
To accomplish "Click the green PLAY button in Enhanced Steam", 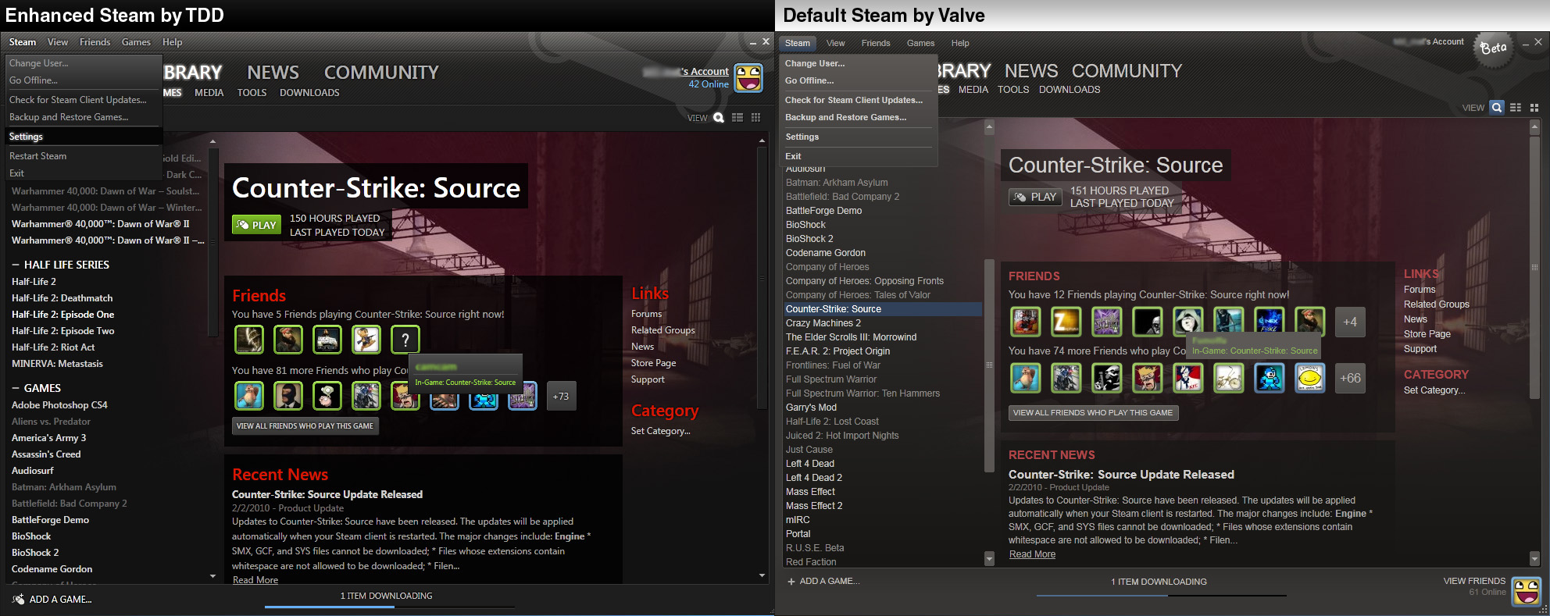I will [x=256, y=225].
